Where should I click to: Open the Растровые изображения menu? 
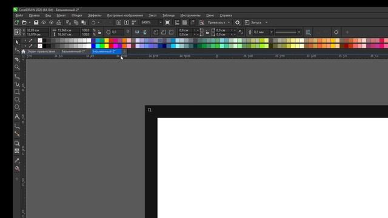125,15
